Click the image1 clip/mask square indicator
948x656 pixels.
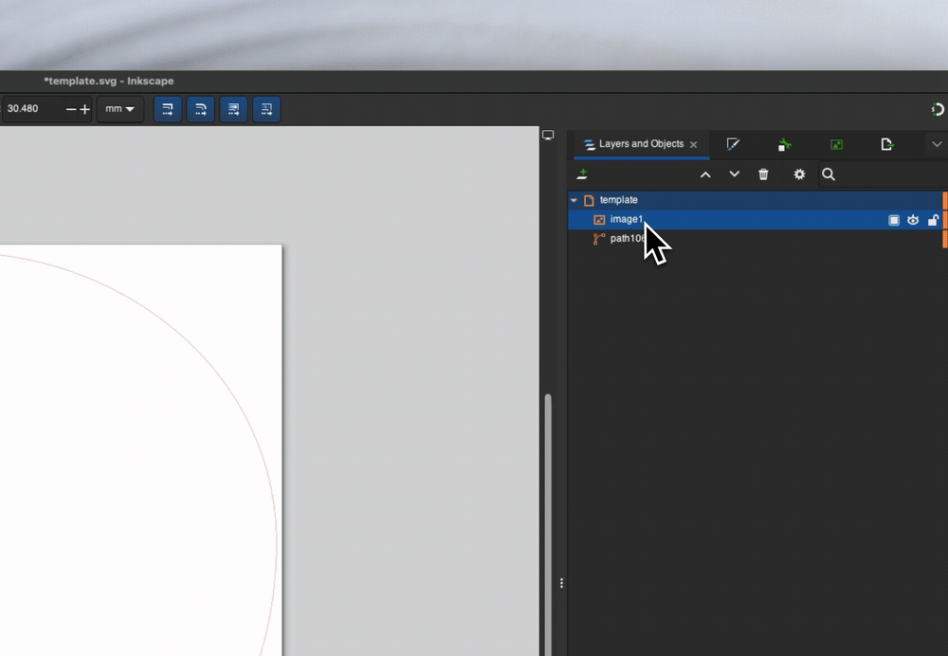pos(894,220)
